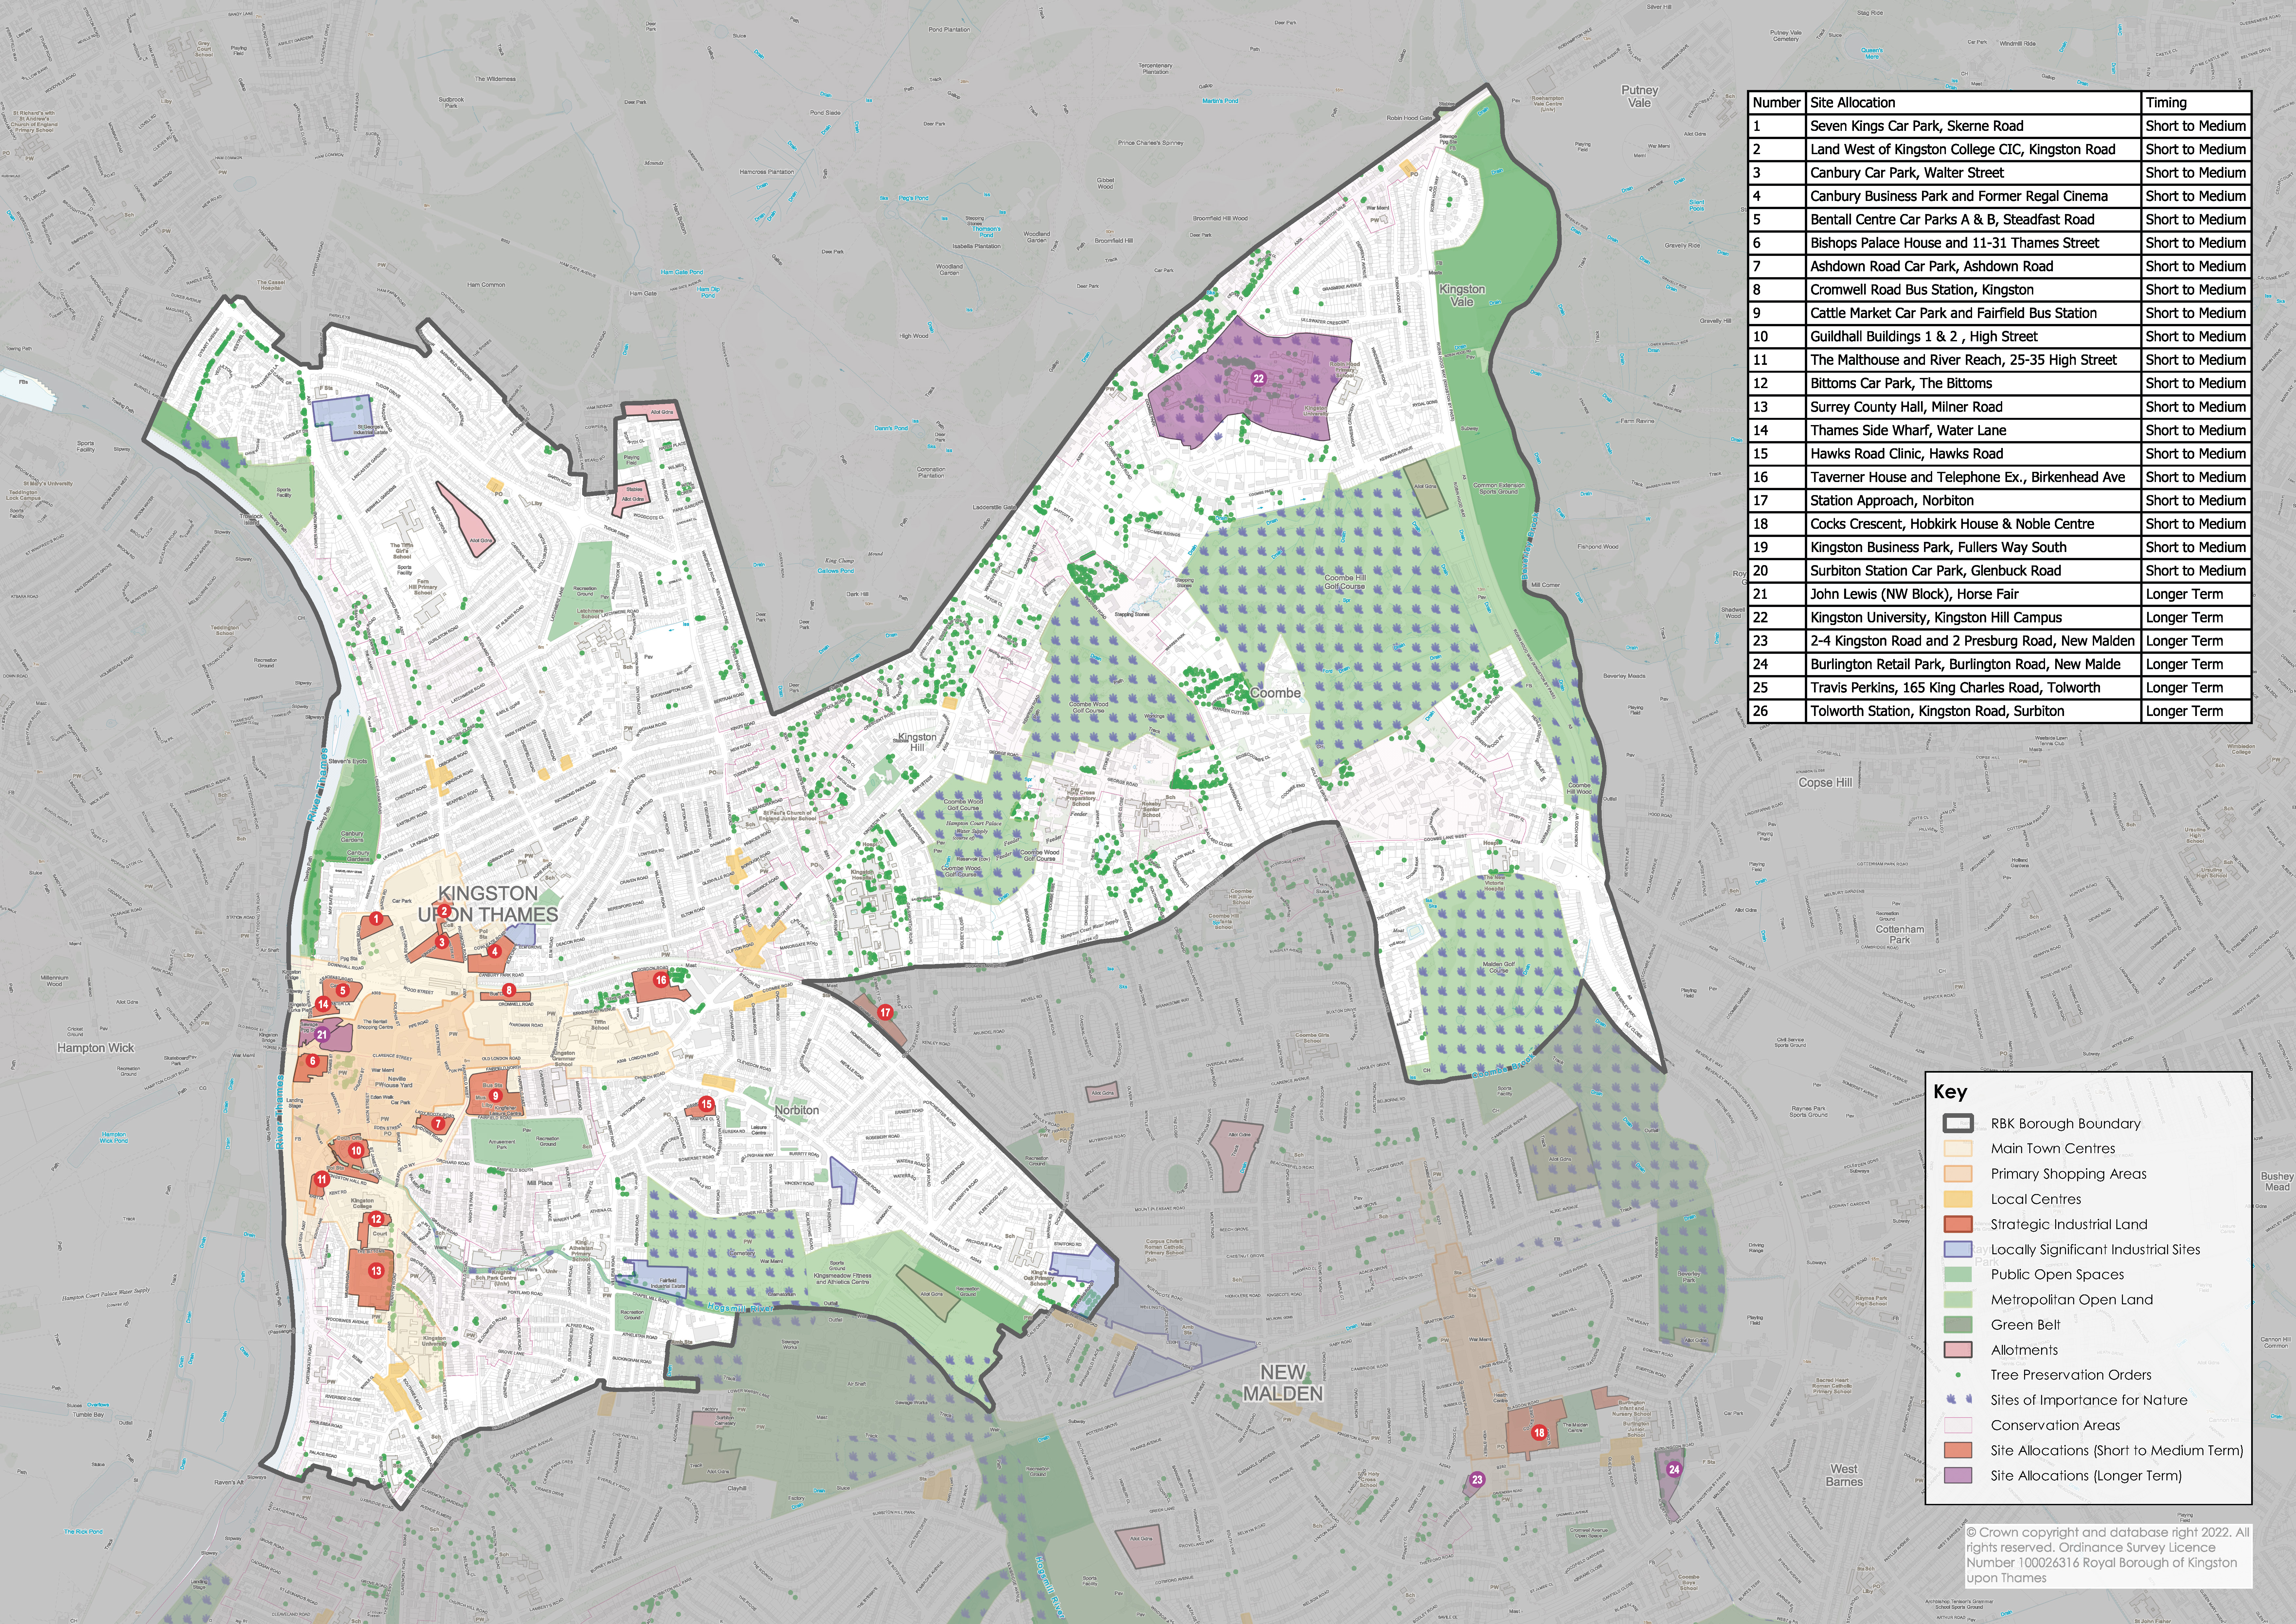
Task: Select site marker 13 Surrey County Hall
Action: [376, 1271]
